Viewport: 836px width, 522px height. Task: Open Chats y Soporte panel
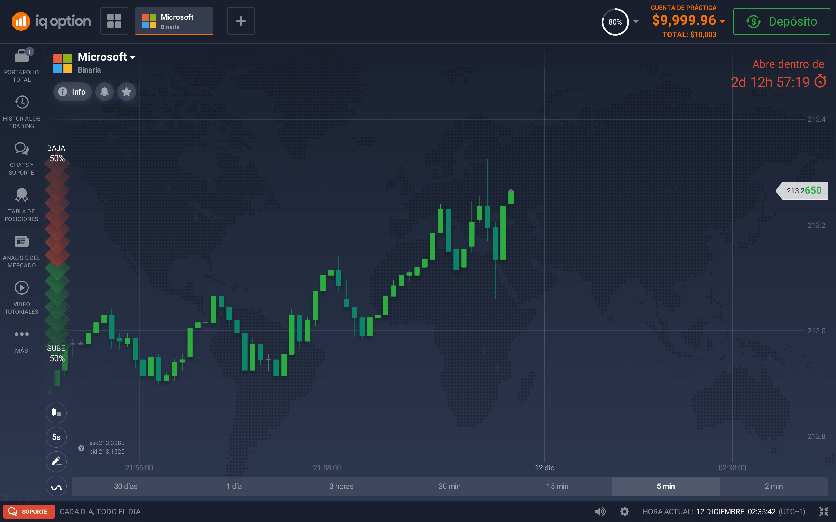[x=21, y=159]
